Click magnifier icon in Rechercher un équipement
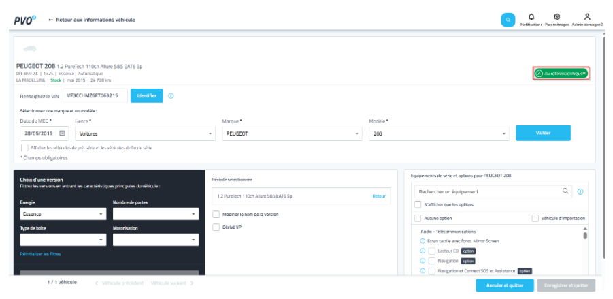 click(565, 191)
